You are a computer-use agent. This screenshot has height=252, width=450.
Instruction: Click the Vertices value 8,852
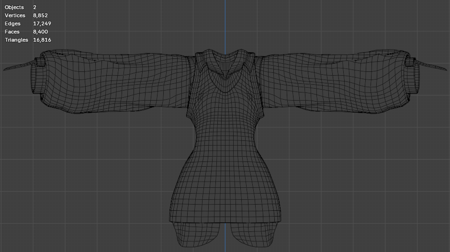coord(41,15)
